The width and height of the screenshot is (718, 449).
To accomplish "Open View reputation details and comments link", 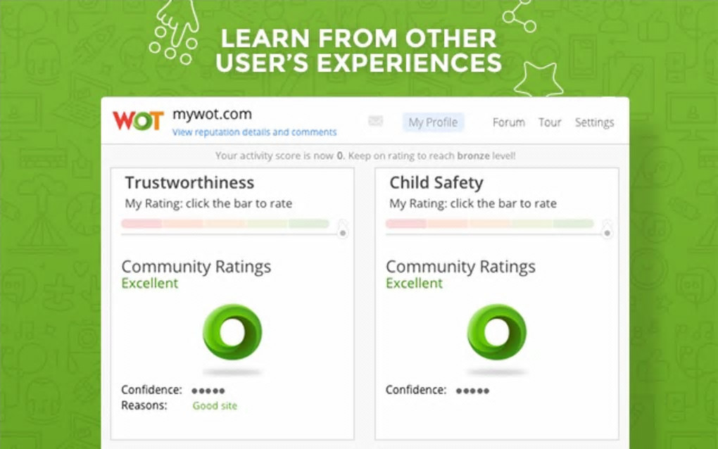I will click(254, 132).
